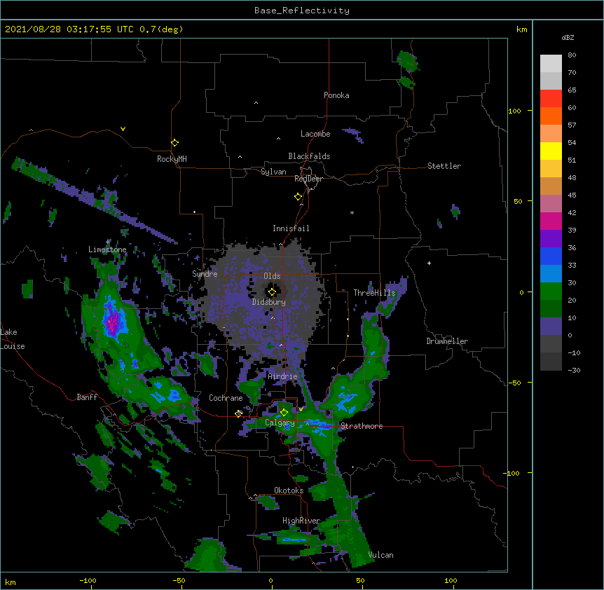The height and width of the screenshot is (590, 604).
Task: Click the yellow diamond marker south of RedDeer
Action: (298, 196)
